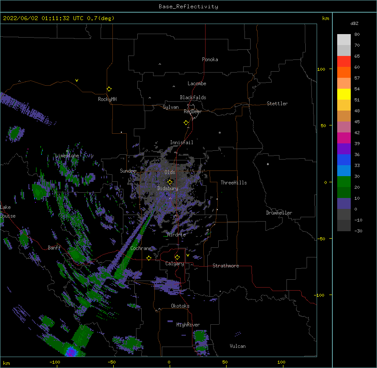Click the Lake Louise label

(x=8, y=212)
